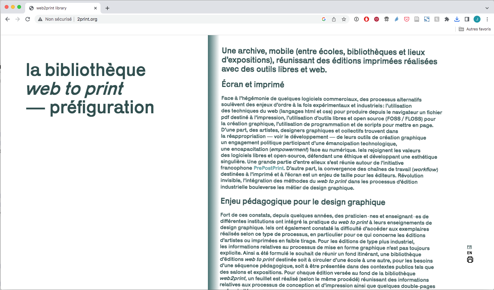
Task: Click the Pocket extension icon
Action: [x=407, y=19]
